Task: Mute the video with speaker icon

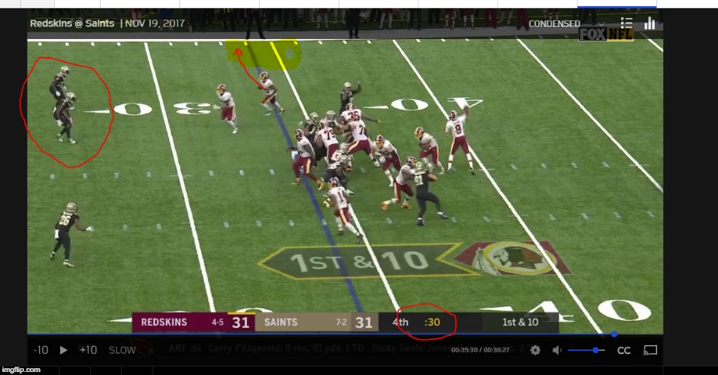Action: 557,349
